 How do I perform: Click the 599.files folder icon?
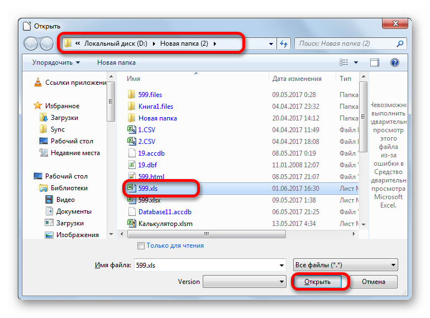(131, 94)
